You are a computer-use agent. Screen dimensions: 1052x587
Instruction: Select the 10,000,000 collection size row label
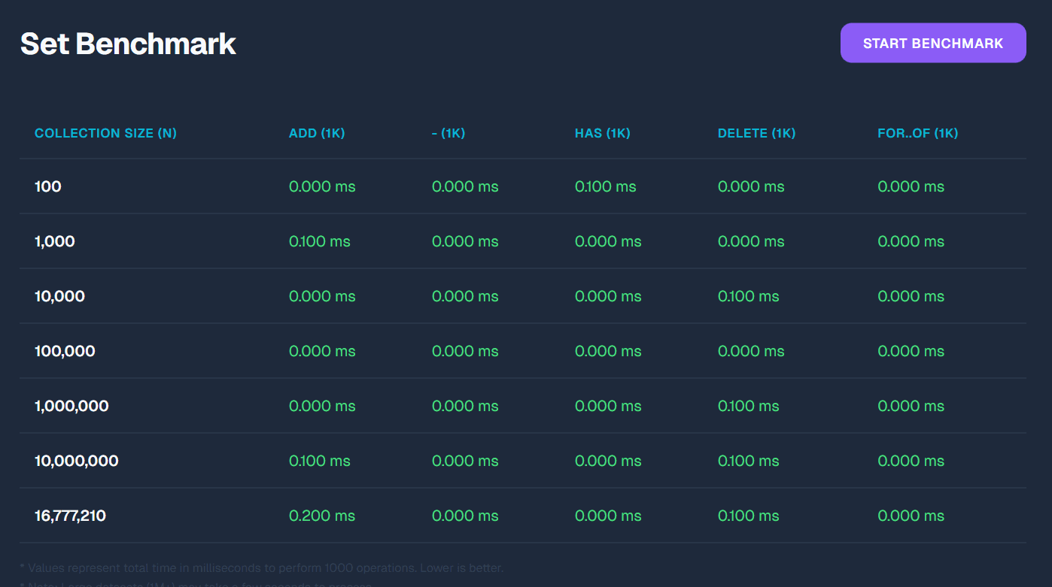[x=76, y=461]
